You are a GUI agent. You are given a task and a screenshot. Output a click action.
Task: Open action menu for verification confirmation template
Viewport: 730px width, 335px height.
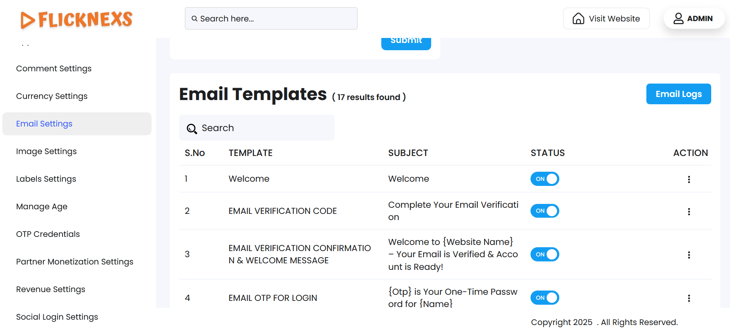click(x=689, y=255)
